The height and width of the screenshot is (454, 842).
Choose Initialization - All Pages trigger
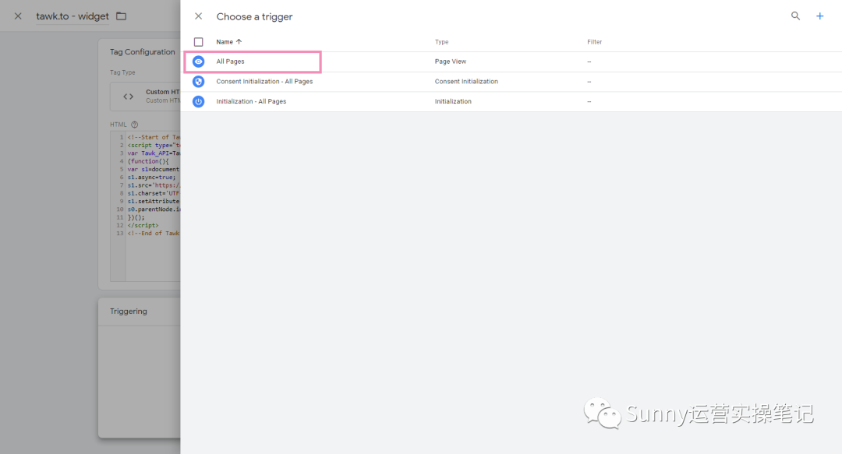click(x=251, y=101)
